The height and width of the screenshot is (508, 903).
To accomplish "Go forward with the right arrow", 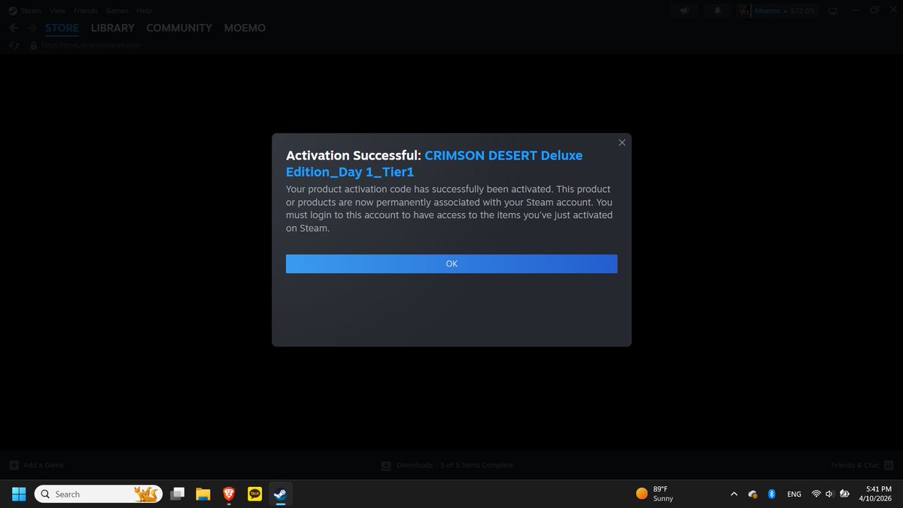I will pos(32,28).
